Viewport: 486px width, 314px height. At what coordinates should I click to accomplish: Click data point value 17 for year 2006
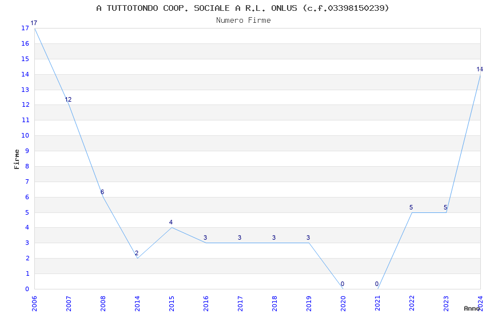coord(34,23)
